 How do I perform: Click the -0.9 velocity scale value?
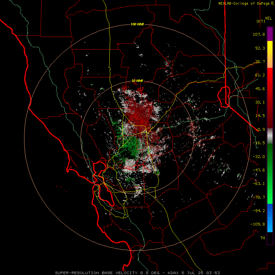click(x=260, y=130)
